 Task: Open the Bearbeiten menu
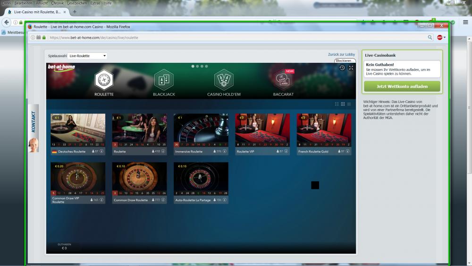(x=23, y=3)
